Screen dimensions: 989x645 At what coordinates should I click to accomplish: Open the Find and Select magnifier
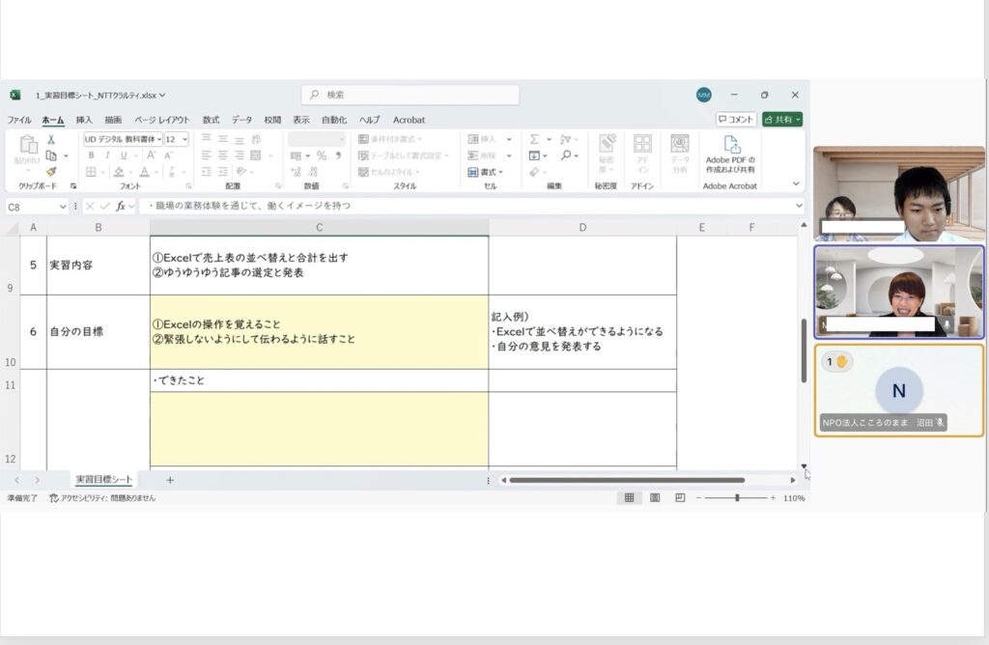tap(567, 155)
